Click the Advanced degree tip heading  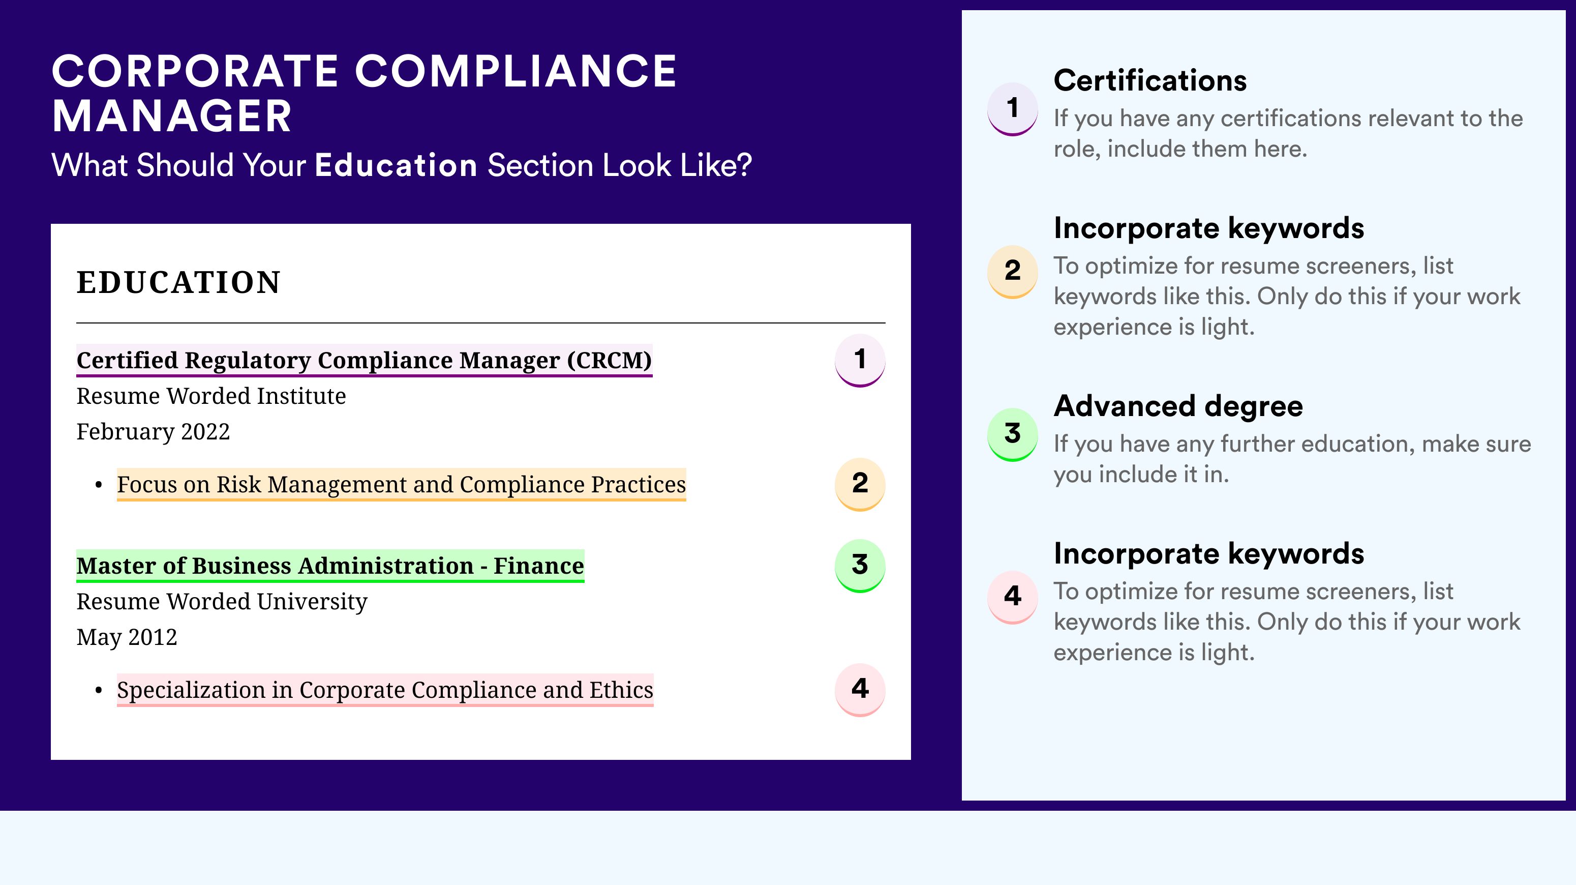tap(1178, 406)
